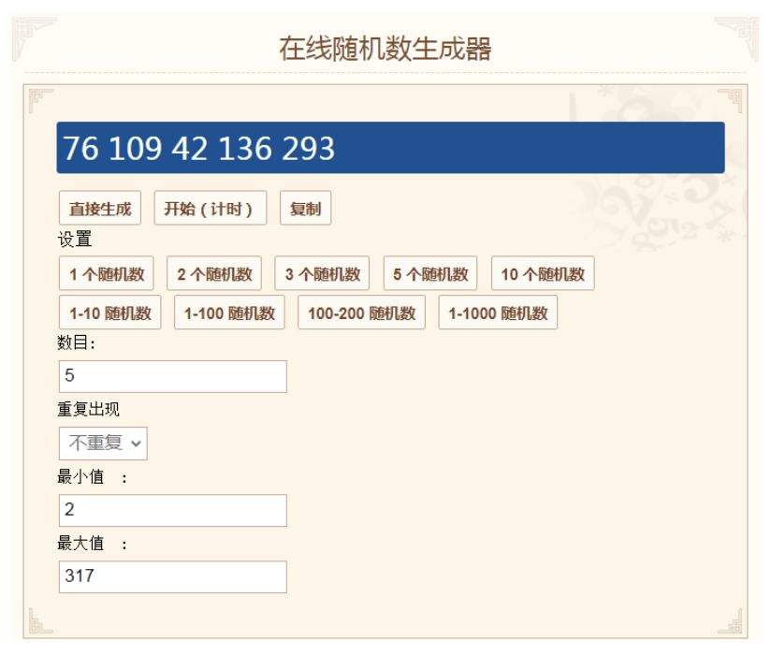Set range with 1-10 随机数 button

[x=109, y=313]
